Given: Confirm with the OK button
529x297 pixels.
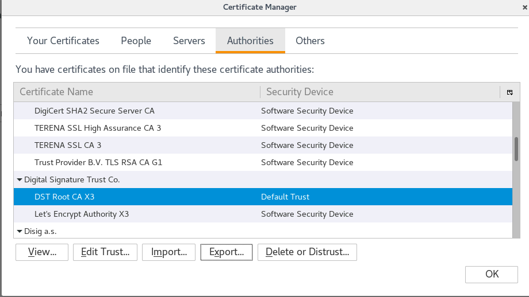Looking at the screenshot, I should (x=492, y=274).
